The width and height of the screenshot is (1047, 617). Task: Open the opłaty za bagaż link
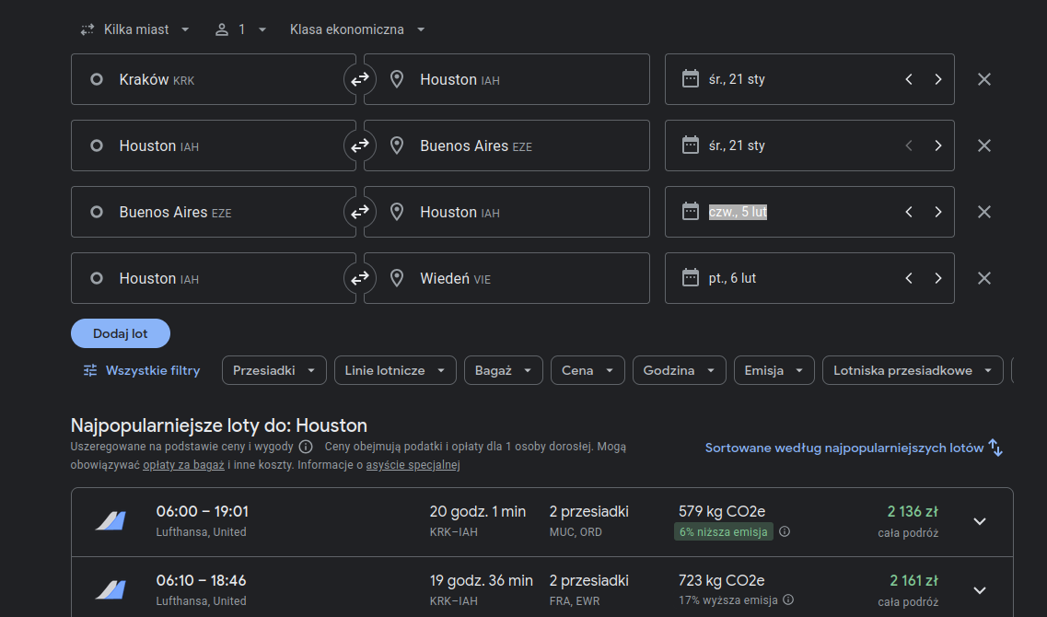[x=183, y=465]
